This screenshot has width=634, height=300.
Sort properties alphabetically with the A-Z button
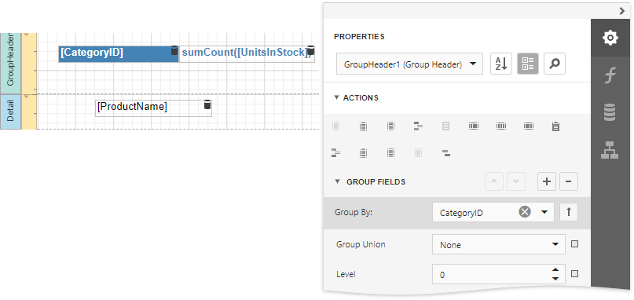click(501, 64)
